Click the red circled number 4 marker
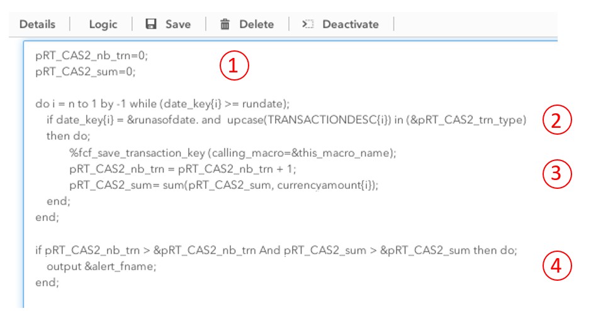 556,265
